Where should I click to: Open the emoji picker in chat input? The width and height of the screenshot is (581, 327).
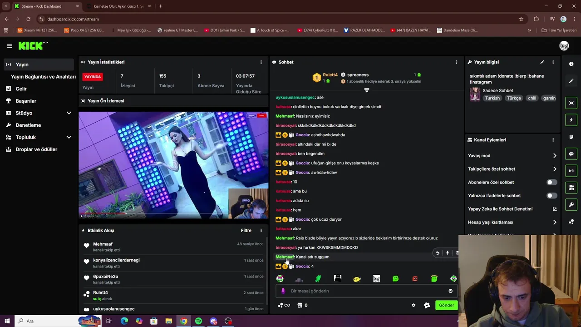(x=450, y=291)
